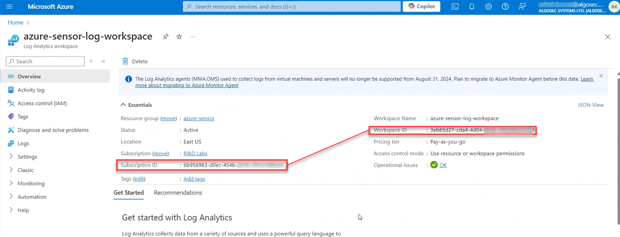Open portal settings gear icon

pyautogui.click(x=488, y=7)
